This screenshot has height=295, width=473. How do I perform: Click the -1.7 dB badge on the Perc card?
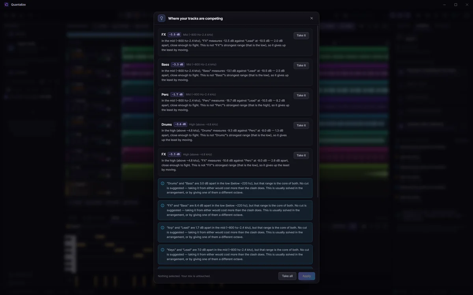point(177,94)
